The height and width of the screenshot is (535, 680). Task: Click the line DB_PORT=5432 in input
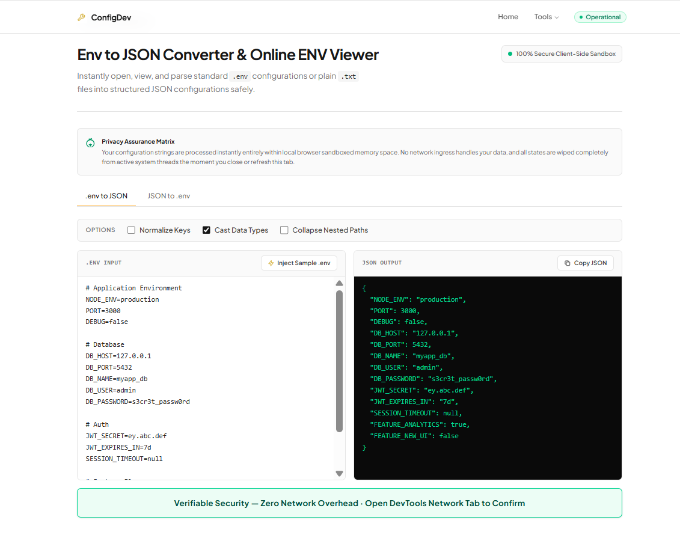point(109,367)
